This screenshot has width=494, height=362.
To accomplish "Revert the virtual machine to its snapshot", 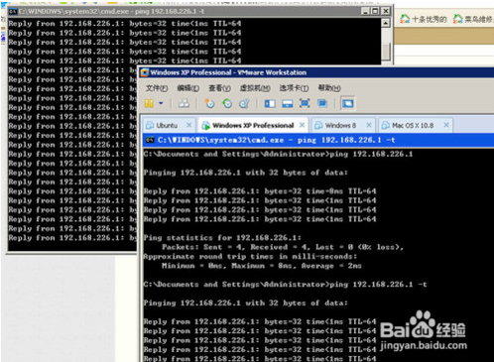I will (x=227, y=103).
